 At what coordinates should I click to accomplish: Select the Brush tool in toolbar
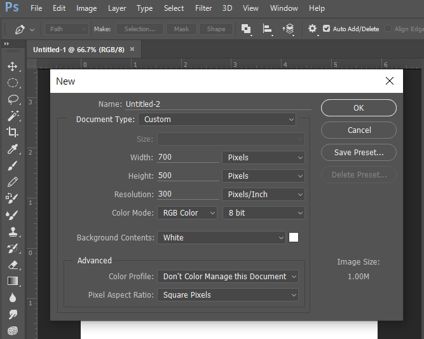click(13, 165)
